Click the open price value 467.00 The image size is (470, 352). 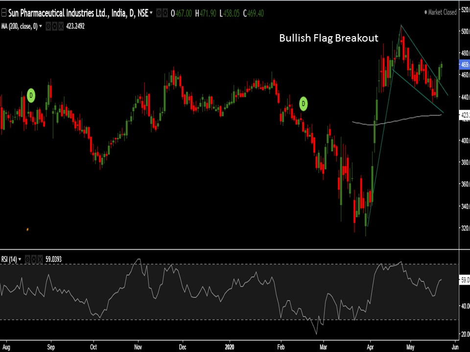click(x=184, y=14)
